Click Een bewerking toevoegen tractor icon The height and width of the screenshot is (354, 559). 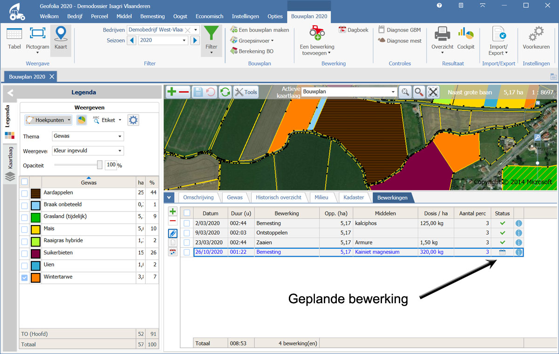(317, 33)
